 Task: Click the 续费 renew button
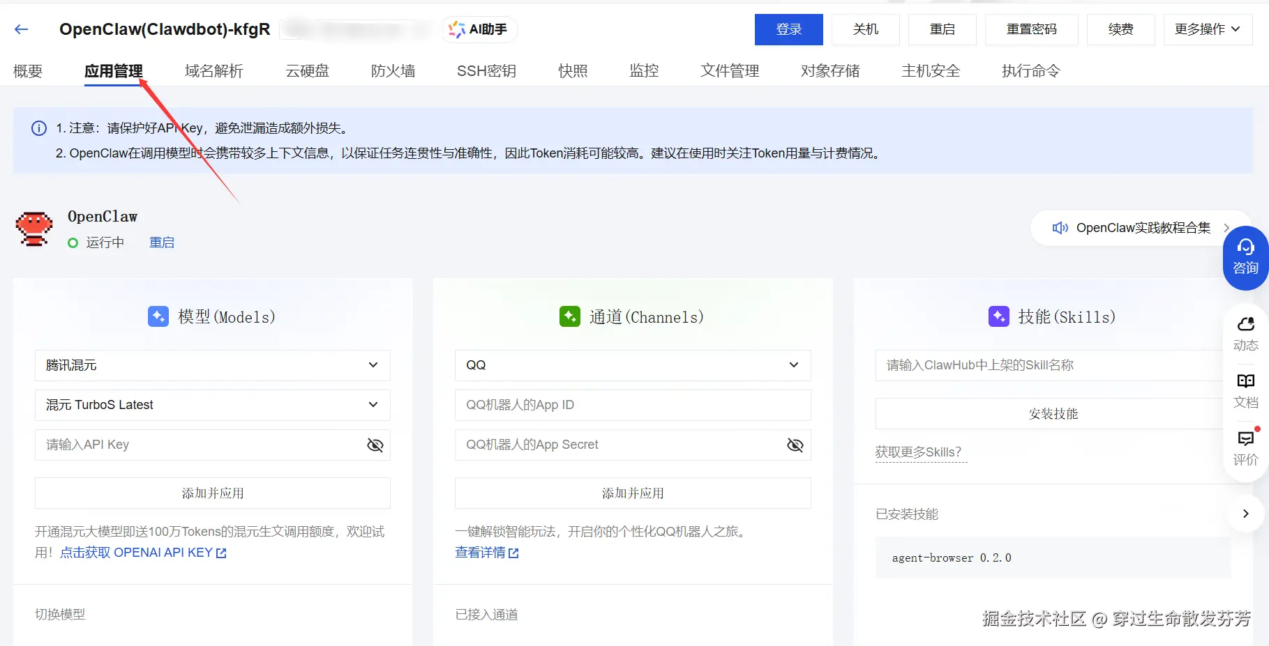click(x=1121, y=29)
